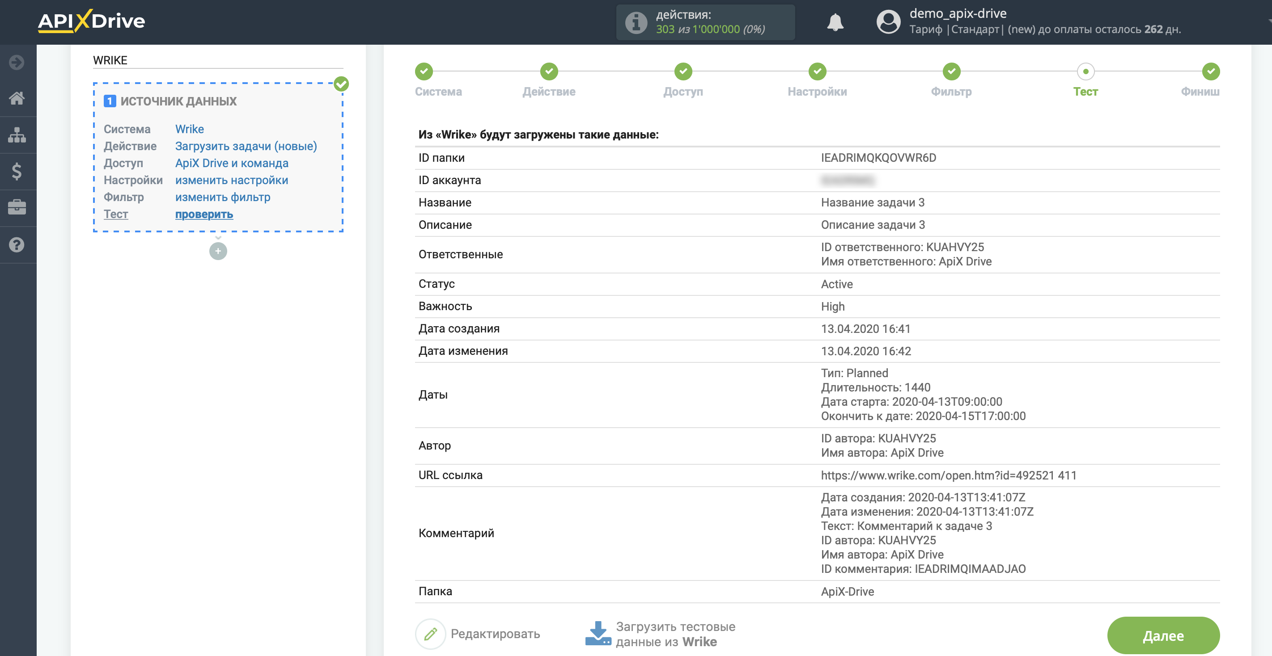
Task: Go to Действие step
Action: pos(549,81)
